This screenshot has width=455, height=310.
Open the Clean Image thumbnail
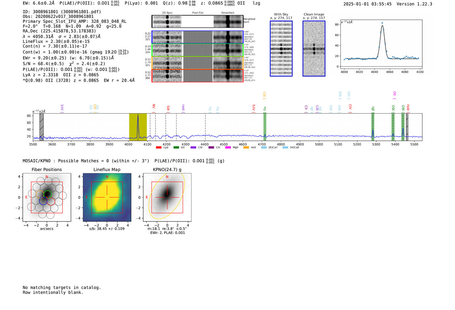click(314, 48)
